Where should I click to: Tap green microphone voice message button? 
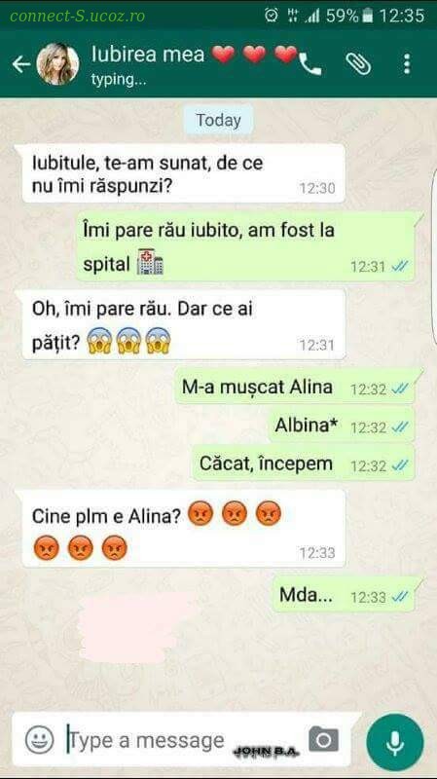point(395,742)
